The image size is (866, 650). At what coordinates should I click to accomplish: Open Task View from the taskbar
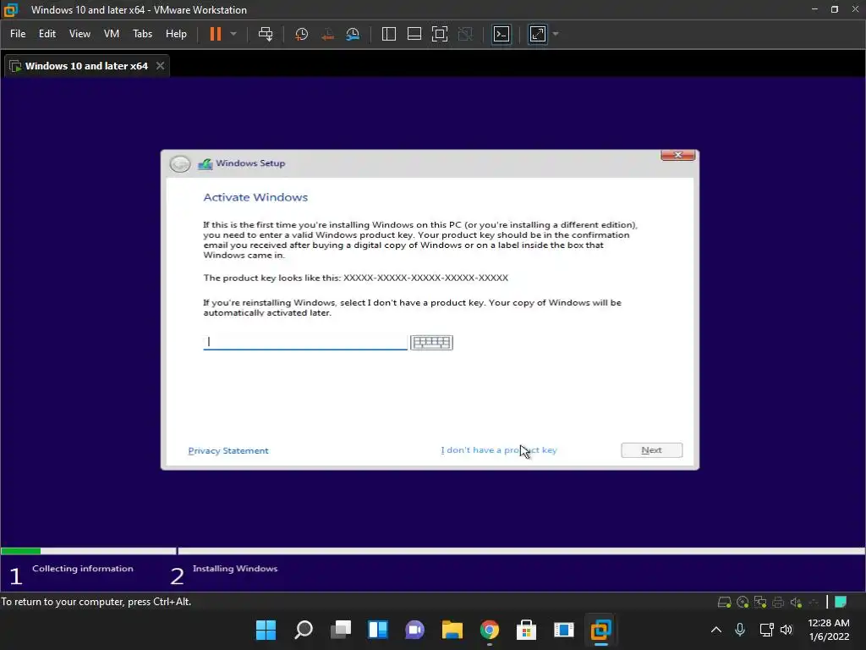(341, 630)
